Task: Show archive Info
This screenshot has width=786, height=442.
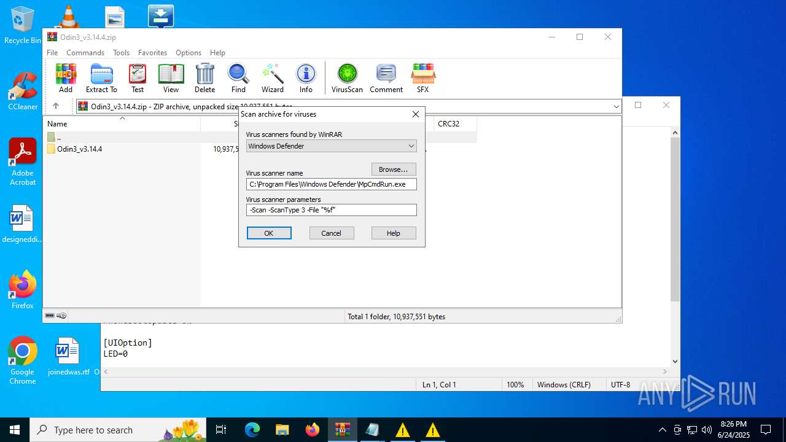Action: (306, 78)
